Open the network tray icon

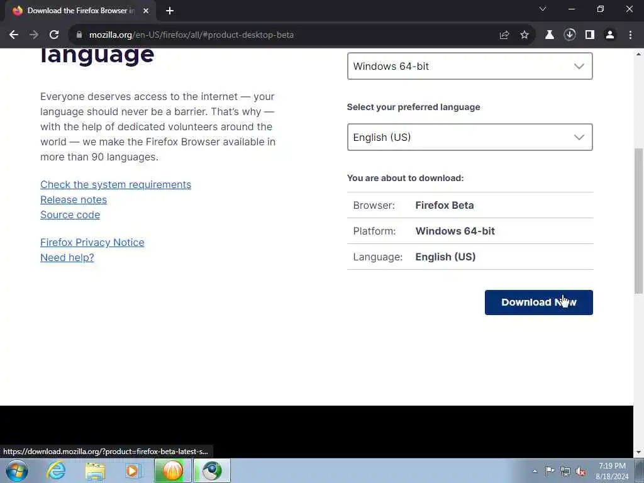pos(565,471)
